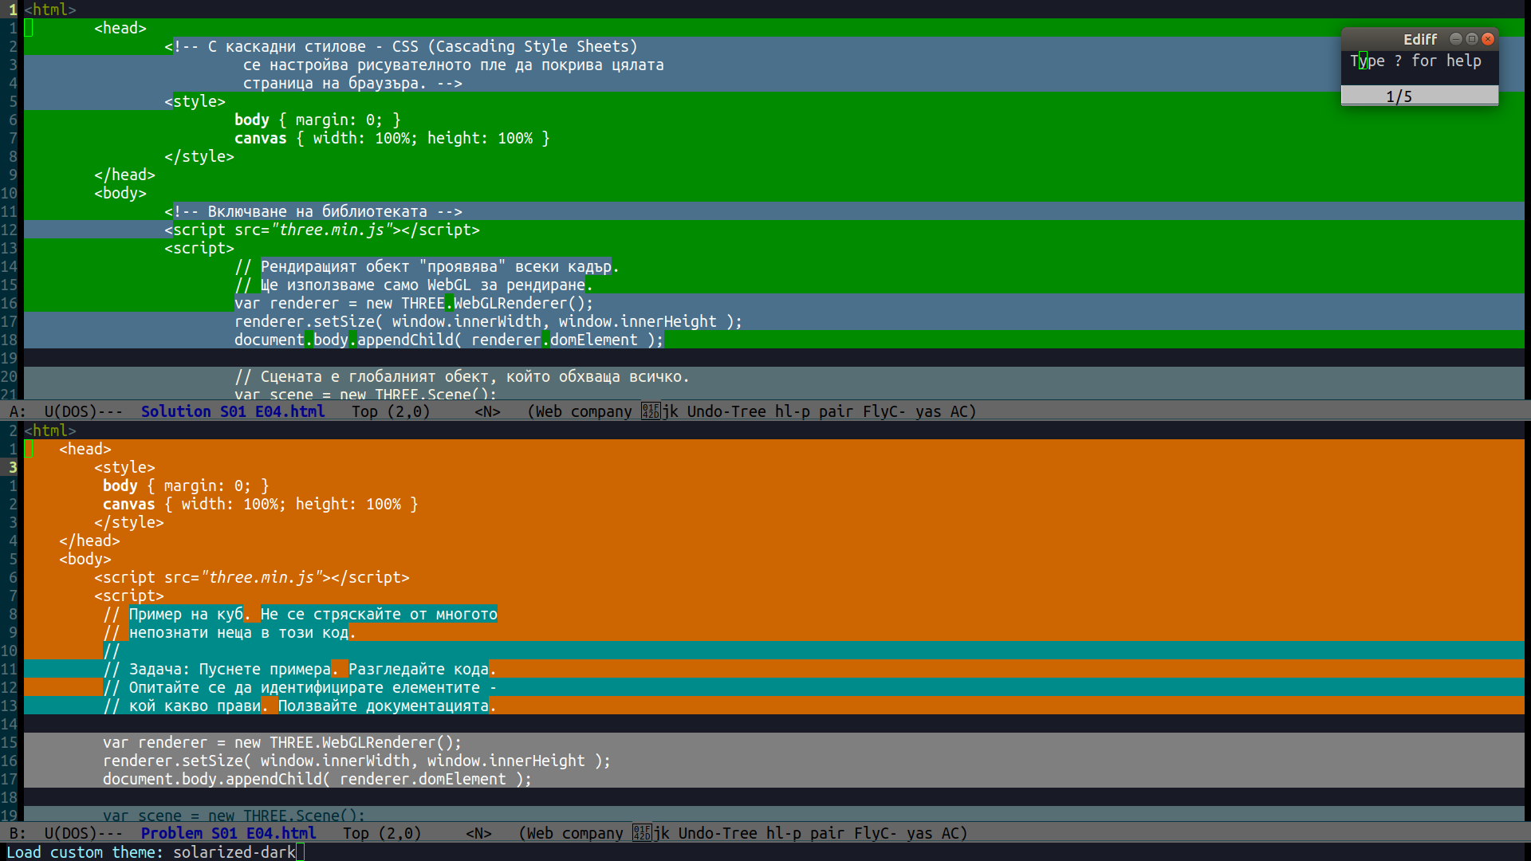Toggle the <N> indicator in buffer A's mode line
The height and width of the screenshot is (861, 1531).
[487, 411]
